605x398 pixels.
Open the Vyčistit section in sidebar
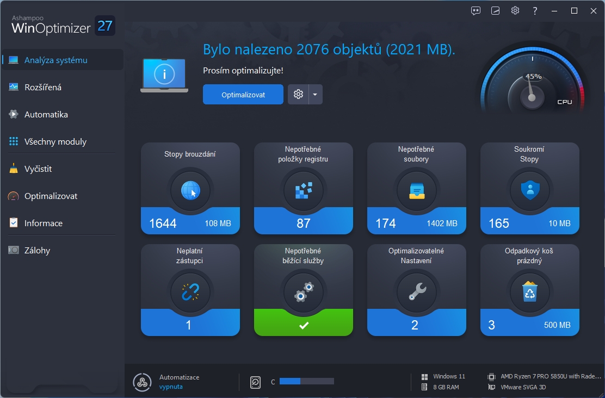38,169
